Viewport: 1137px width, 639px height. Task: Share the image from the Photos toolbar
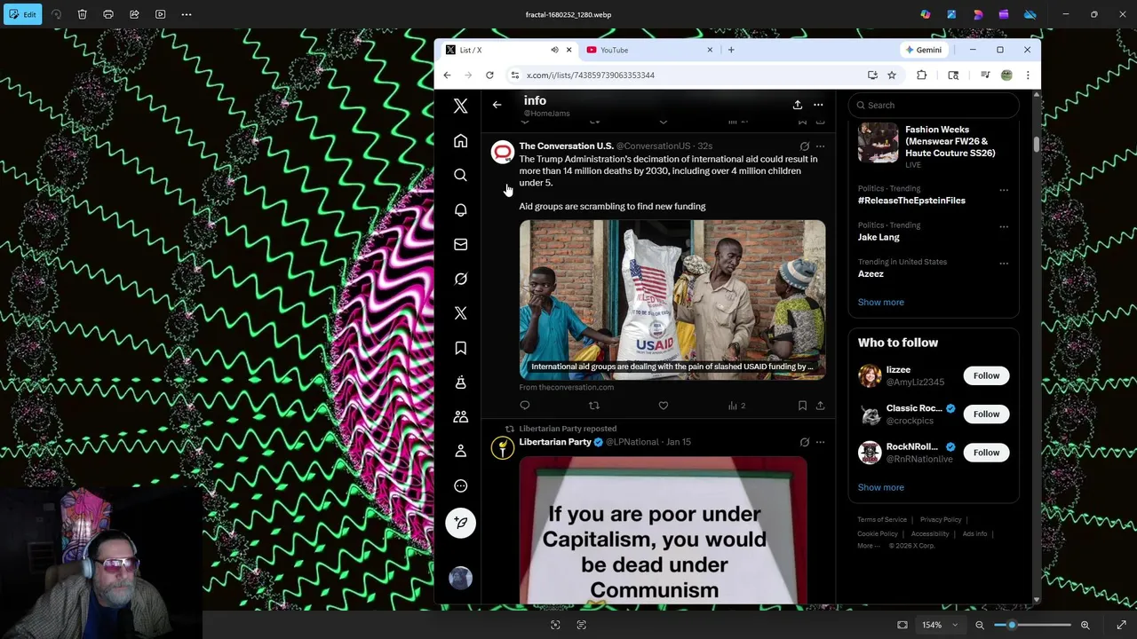tap(134, 14)
